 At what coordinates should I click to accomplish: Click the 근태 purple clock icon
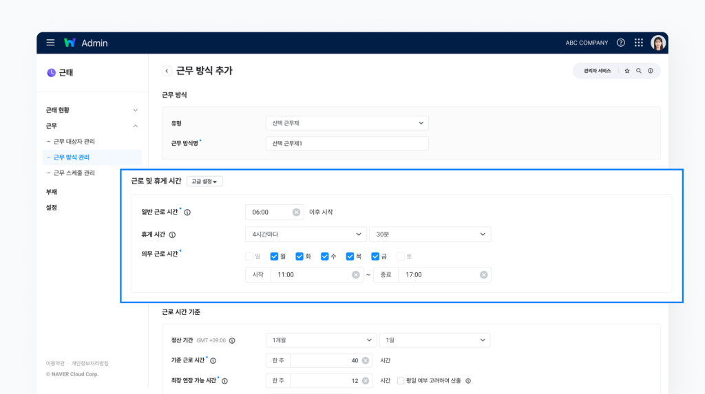[51, 73]
